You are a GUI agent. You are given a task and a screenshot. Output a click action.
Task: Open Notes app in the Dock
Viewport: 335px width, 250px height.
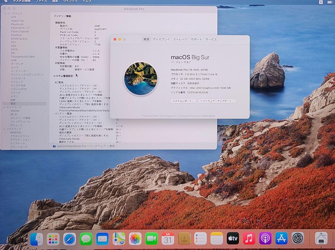217,238
